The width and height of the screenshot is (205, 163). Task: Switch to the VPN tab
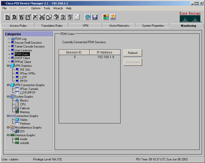tap(85, 25)
